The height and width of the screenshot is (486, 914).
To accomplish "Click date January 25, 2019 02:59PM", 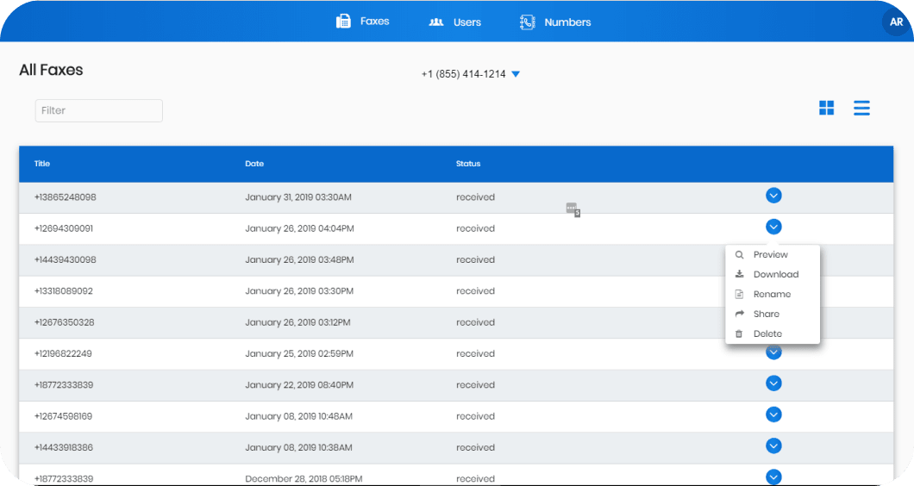I will click(x=299, y=353).
